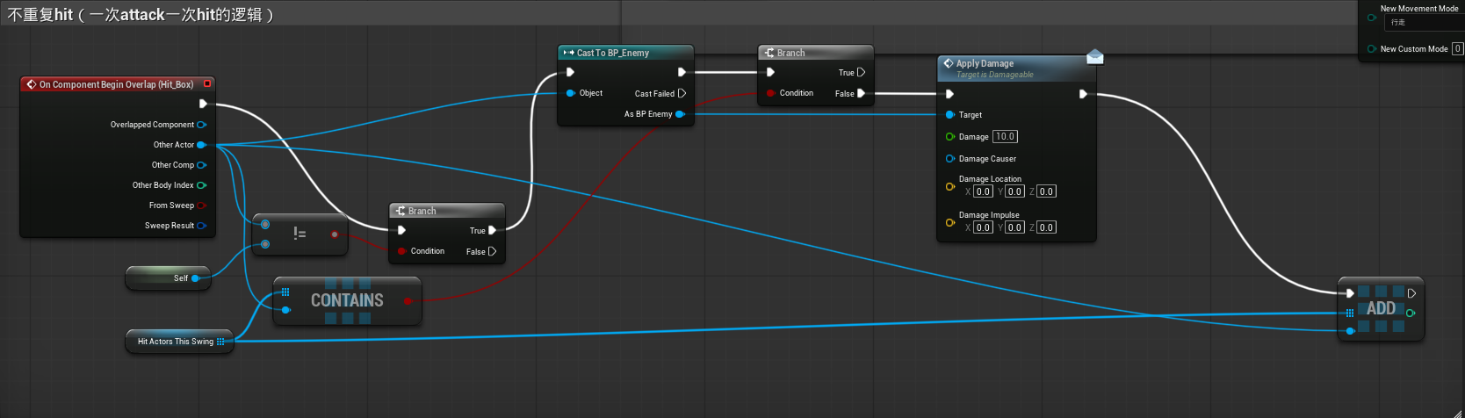Click the As BP Enemy output pin

pos(680,114)
